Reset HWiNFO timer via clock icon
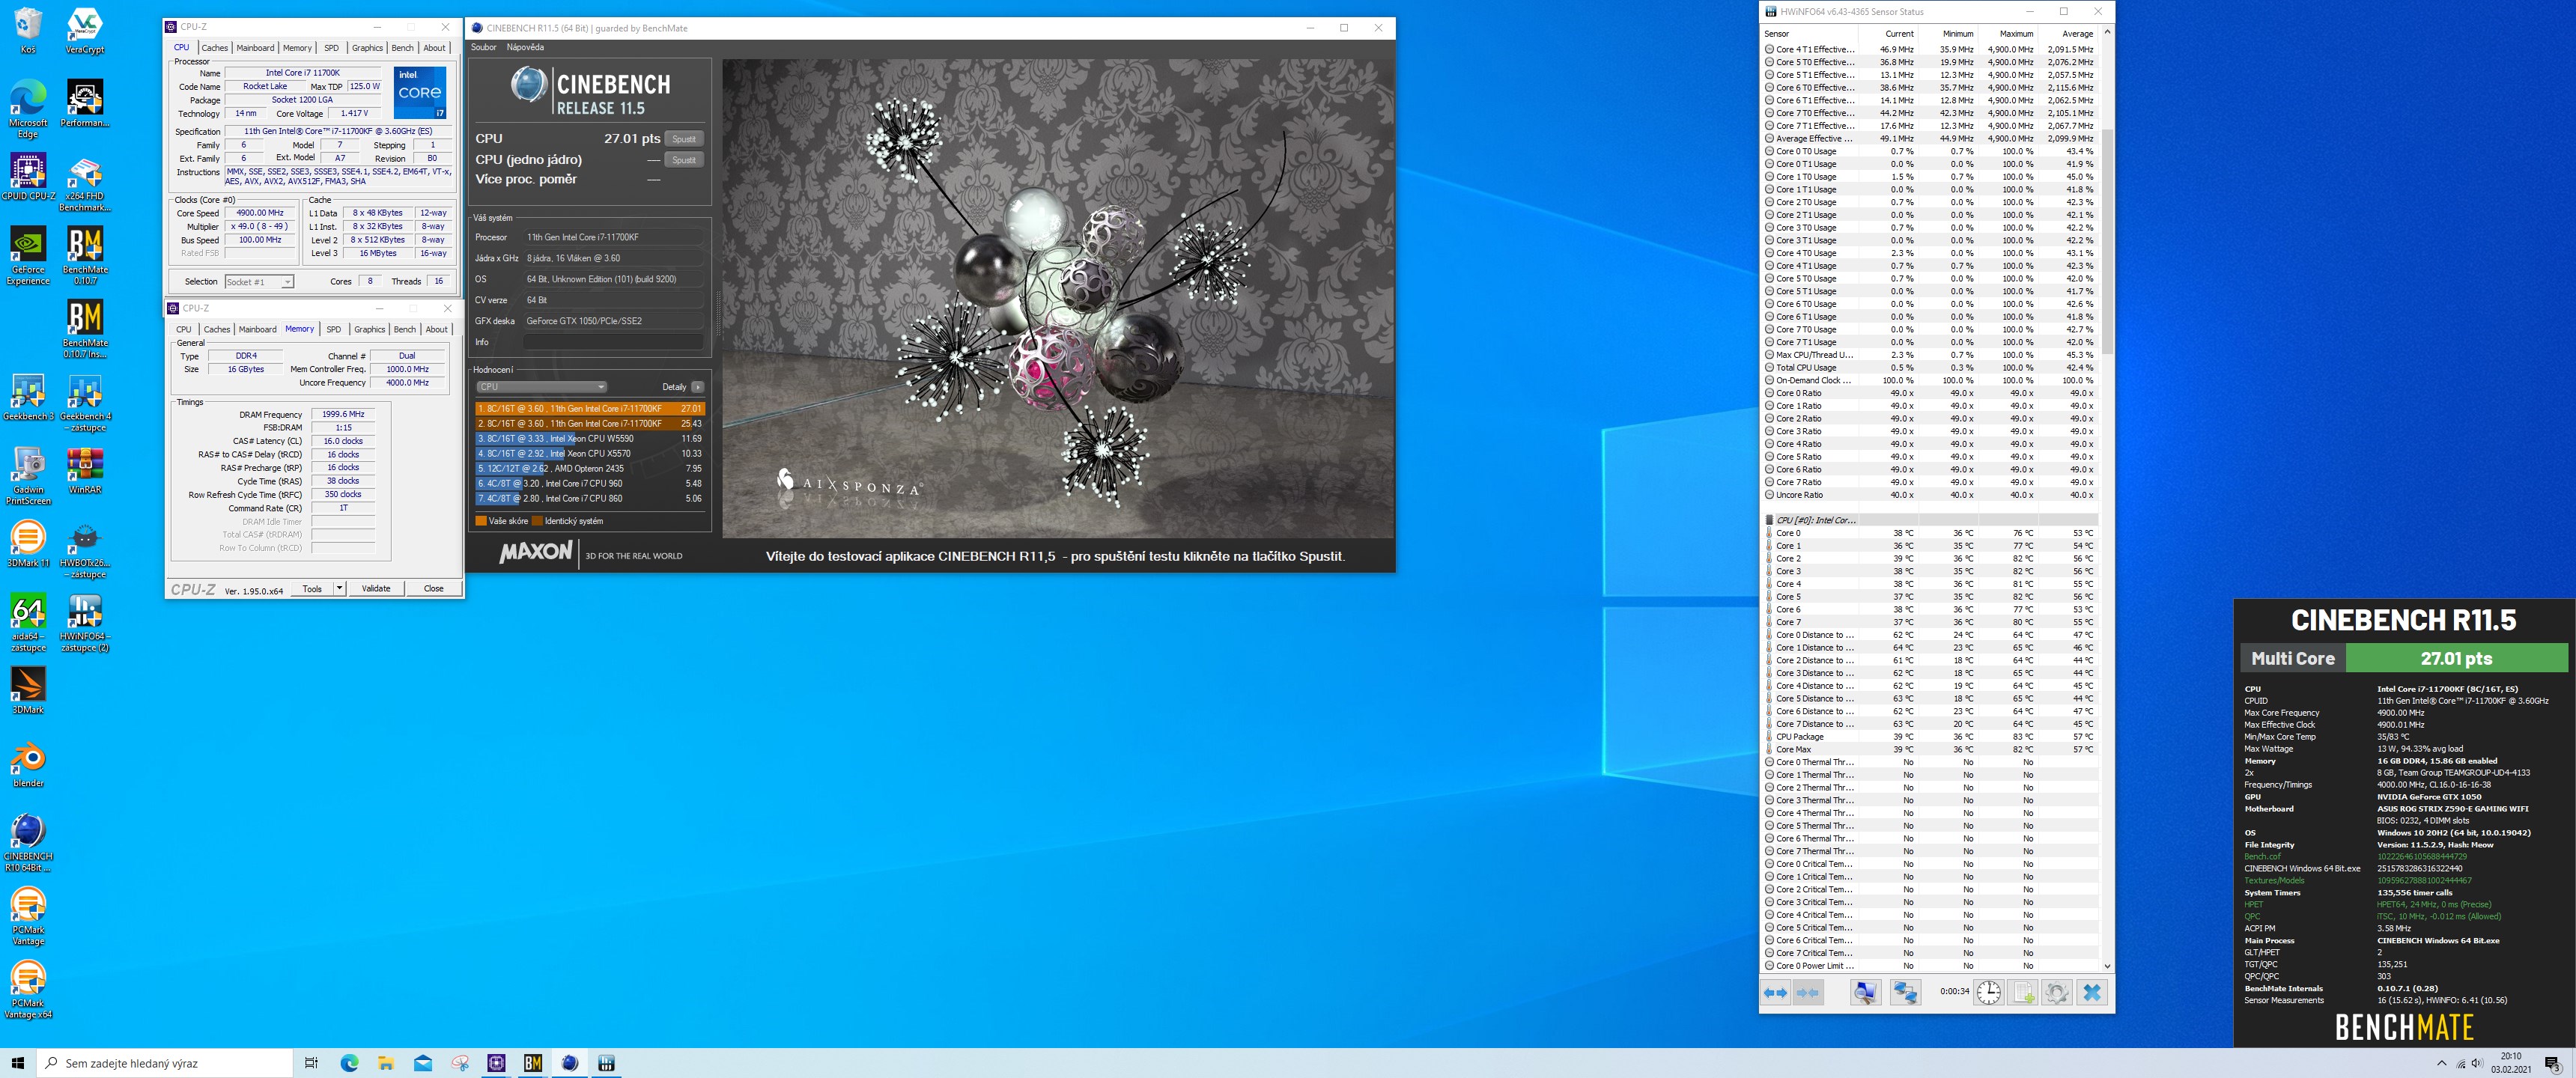Screen dimensions: 2576x1078 1989,992
